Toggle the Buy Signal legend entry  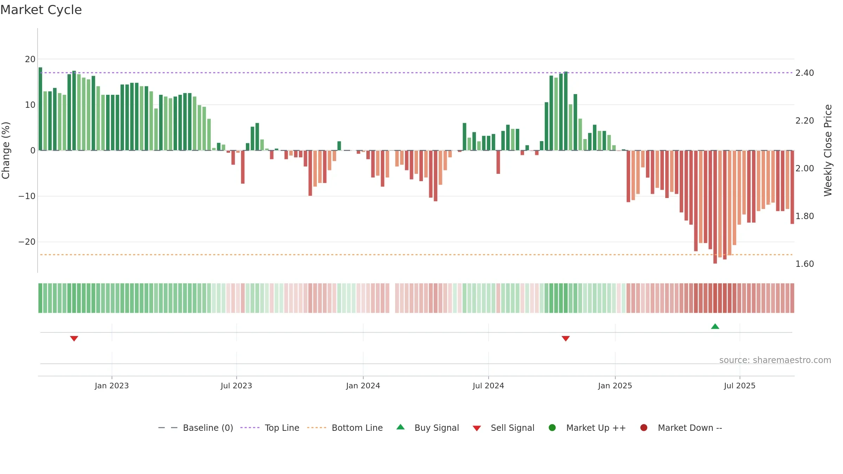pyautogui.click(x=427, y=428)
